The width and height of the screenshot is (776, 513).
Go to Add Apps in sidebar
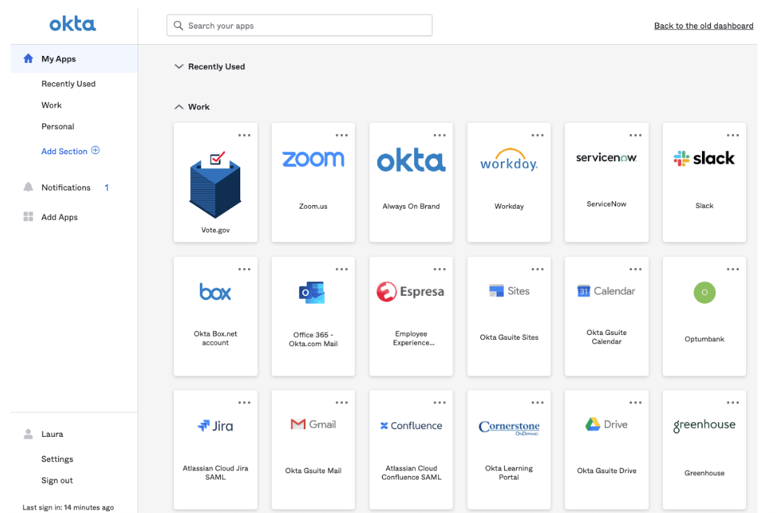click(59, 218)
